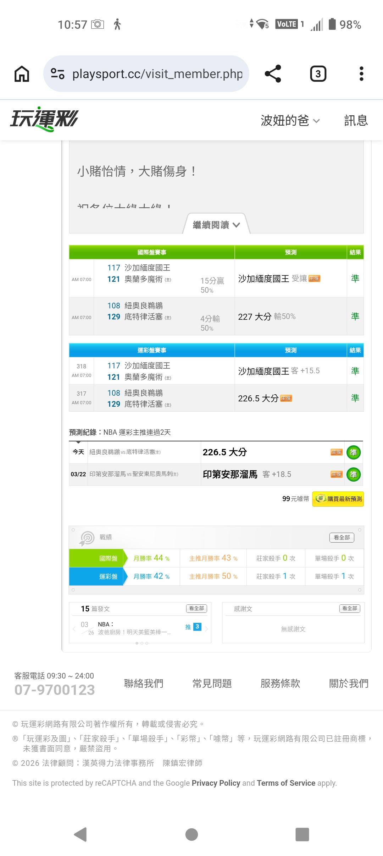383x856 pixels.
Task: Open the 訊息 menu item
Action: click(x=356, y=121)
